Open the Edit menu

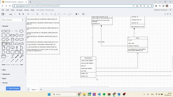click(8, 10)
